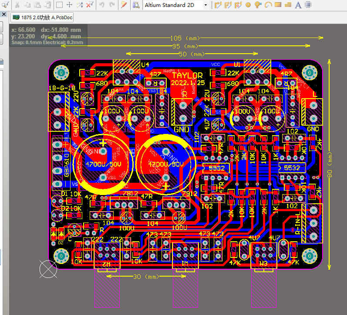Click the 95 (mm) dimension label
The height and width of the screenshot is (315, 347).
[x=185, y=46]
